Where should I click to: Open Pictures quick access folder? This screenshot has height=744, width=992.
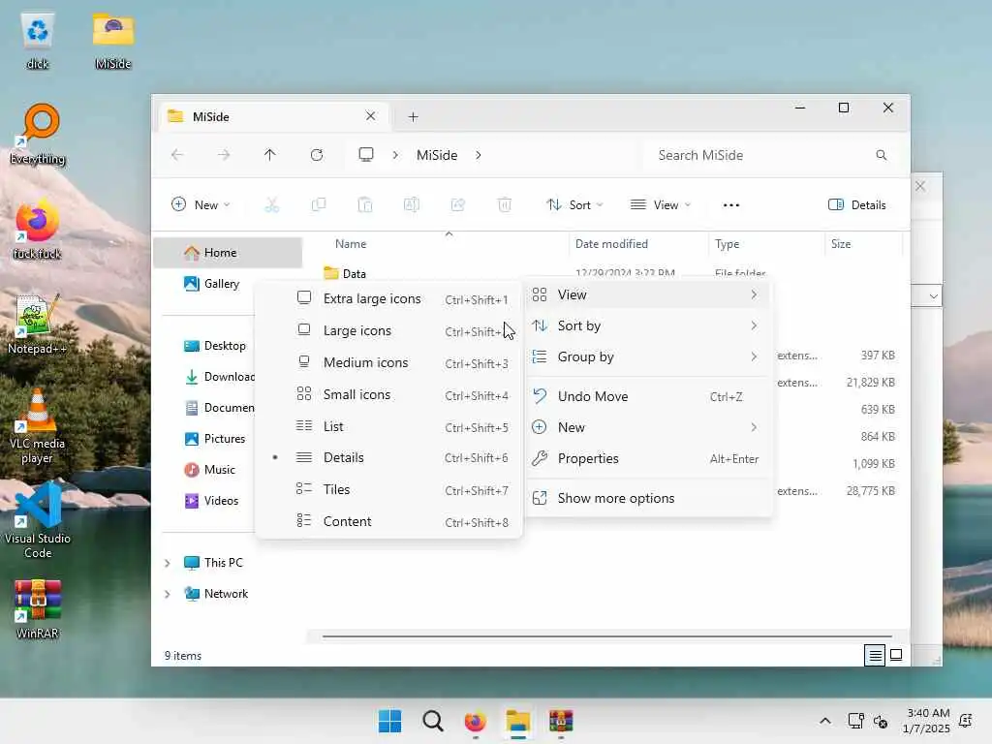click(x=215, y=439)
